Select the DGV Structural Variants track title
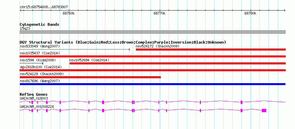Image resolution: width=295 pixels, height=129 pixels. click(x=123, y=42)
